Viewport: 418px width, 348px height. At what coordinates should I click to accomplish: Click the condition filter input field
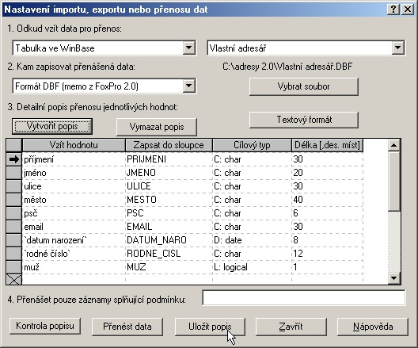pyautogui.click(x=304, y=297)
